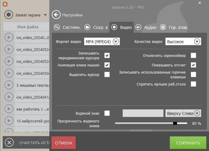Click the ОТМЕНА button

click(x=63, y=143)
